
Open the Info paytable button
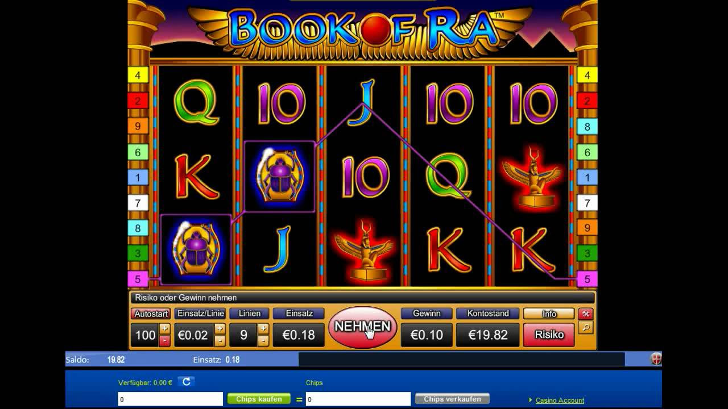pos(549,314)
